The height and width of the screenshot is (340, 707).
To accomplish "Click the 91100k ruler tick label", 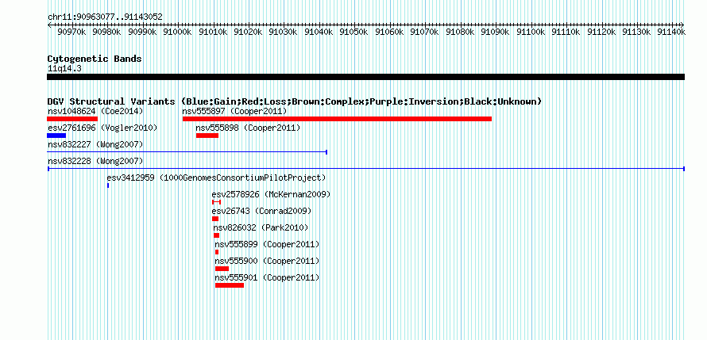I will (x=531, y=32).
